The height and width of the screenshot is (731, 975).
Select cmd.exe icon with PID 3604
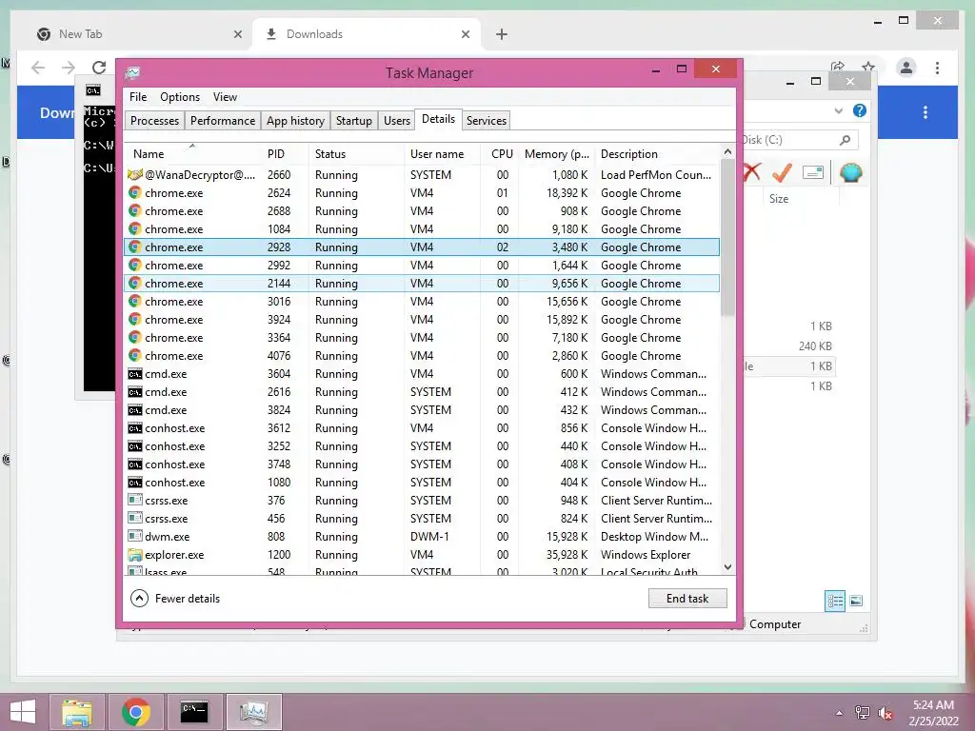135,374
